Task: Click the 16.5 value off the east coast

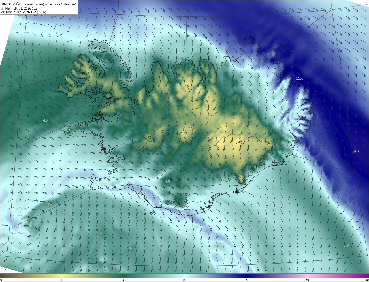Action: click(356, 152)
